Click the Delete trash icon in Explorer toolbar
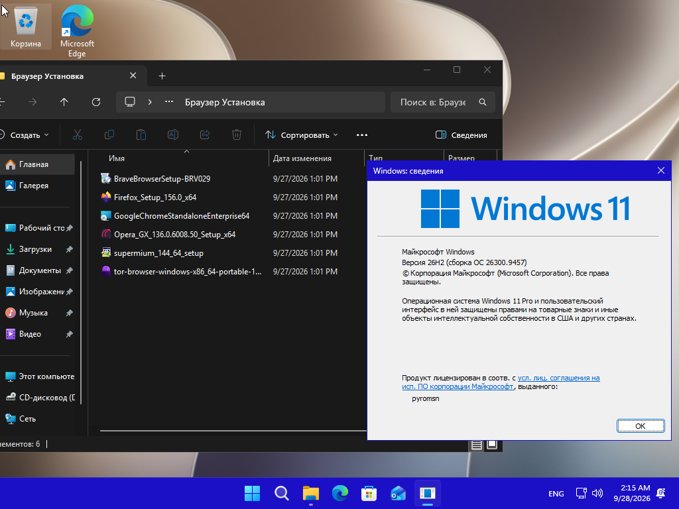 point(237,135)
